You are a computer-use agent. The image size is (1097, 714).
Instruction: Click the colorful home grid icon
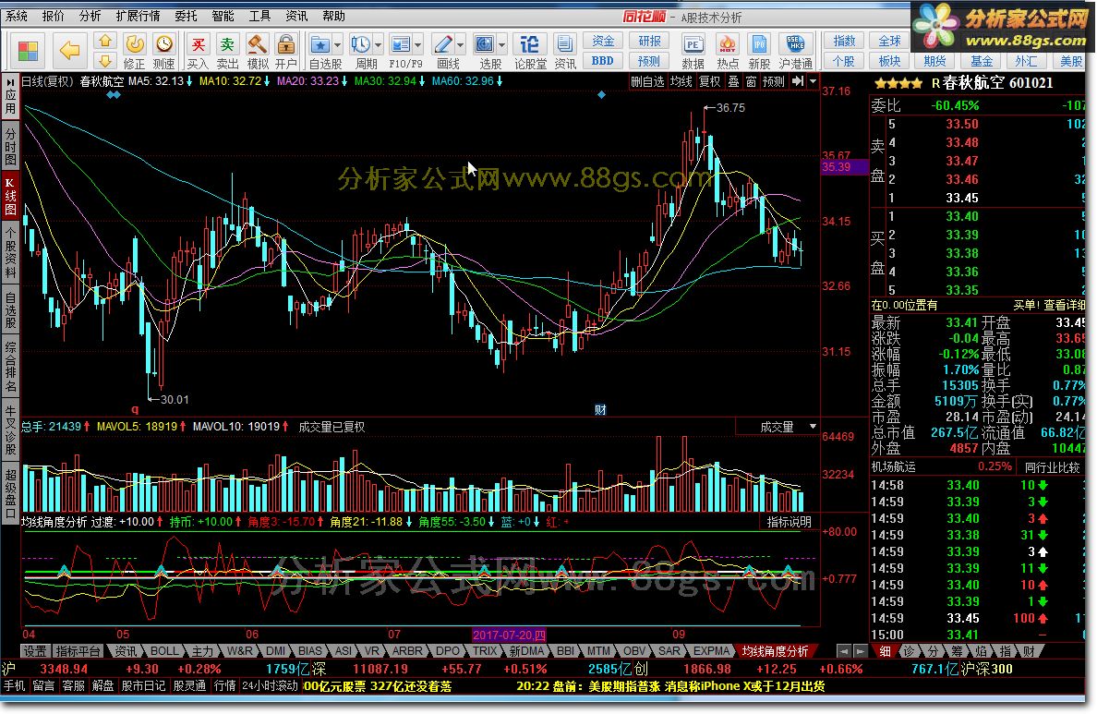28,51
